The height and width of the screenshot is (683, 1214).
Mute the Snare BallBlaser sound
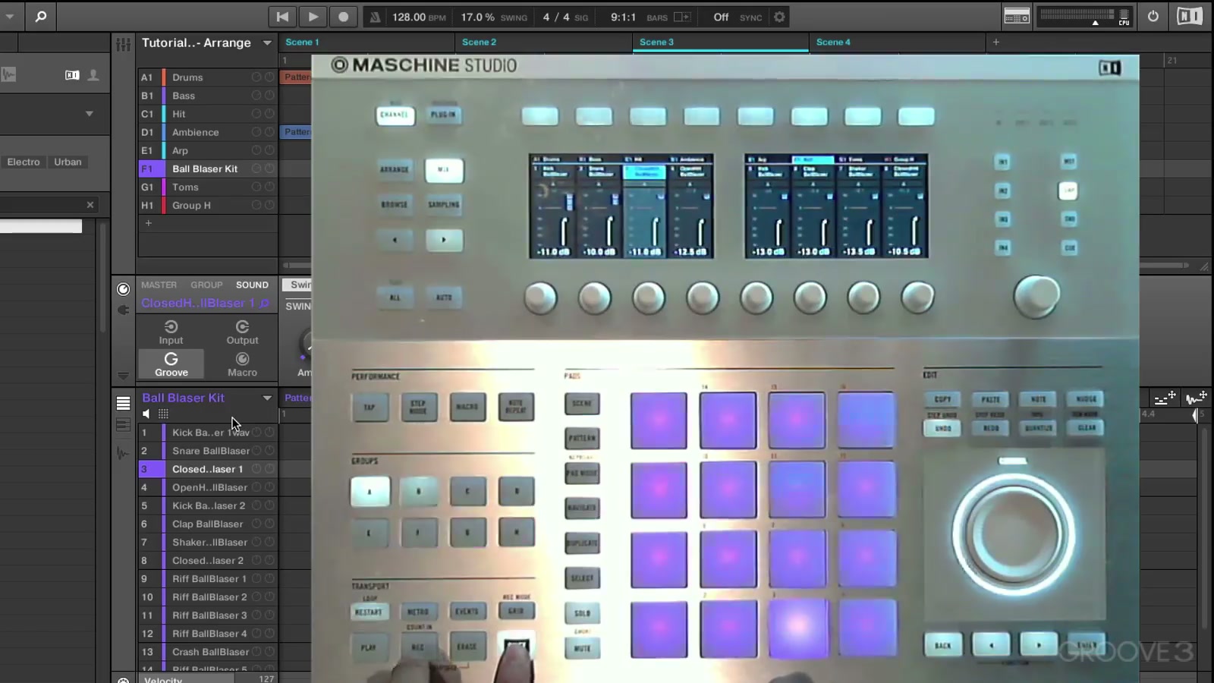click(256, 451)
